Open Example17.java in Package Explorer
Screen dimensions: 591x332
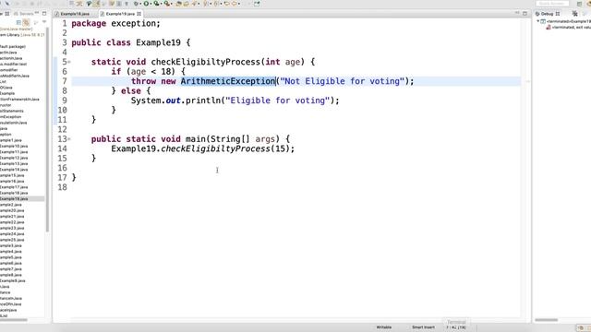pos(14,187)
